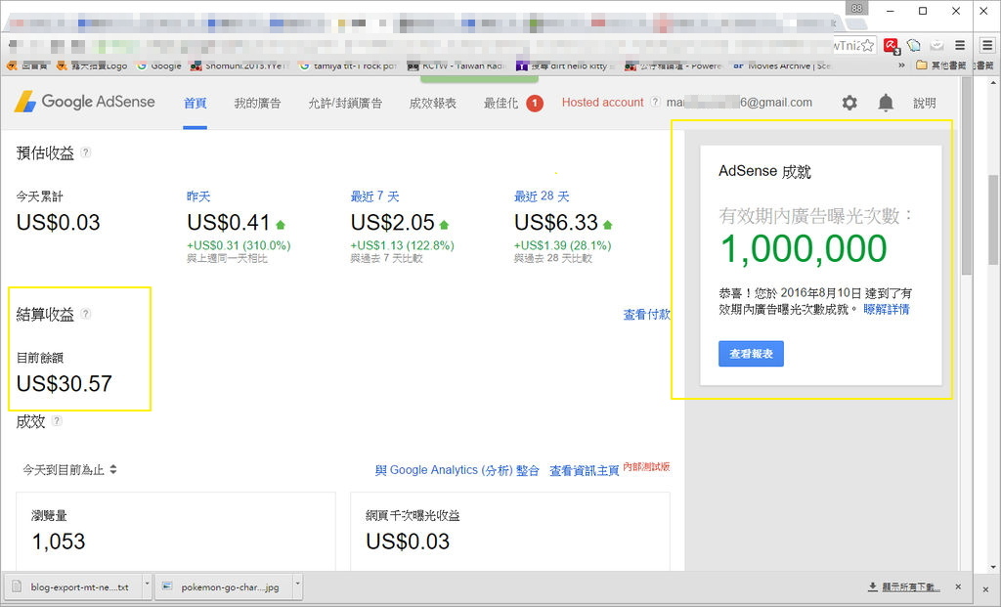Click the US$2.05 earnings value
Viewport: 1001px width, 607px height.
point(393,222)
